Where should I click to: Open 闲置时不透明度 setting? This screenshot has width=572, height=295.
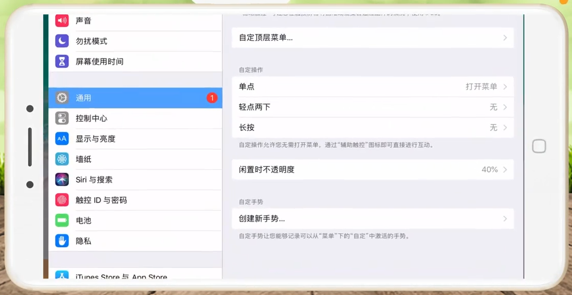pos(373,169)
